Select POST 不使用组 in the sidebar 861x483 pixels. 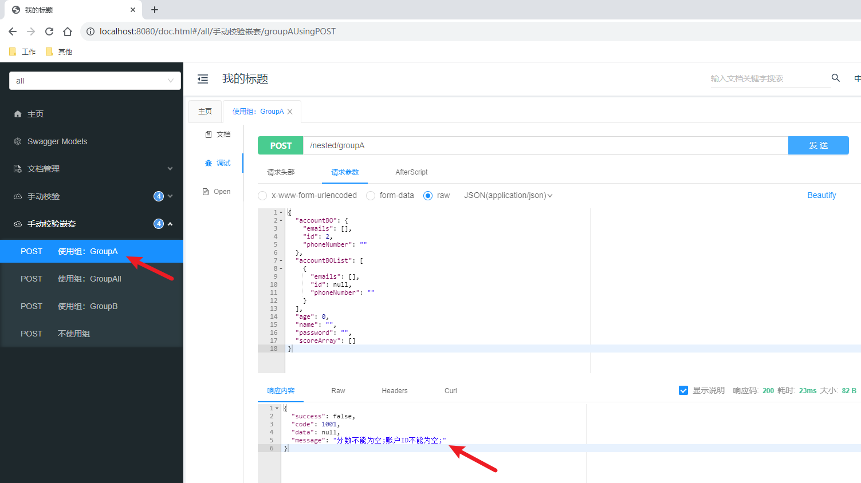(x=92, y=334)
